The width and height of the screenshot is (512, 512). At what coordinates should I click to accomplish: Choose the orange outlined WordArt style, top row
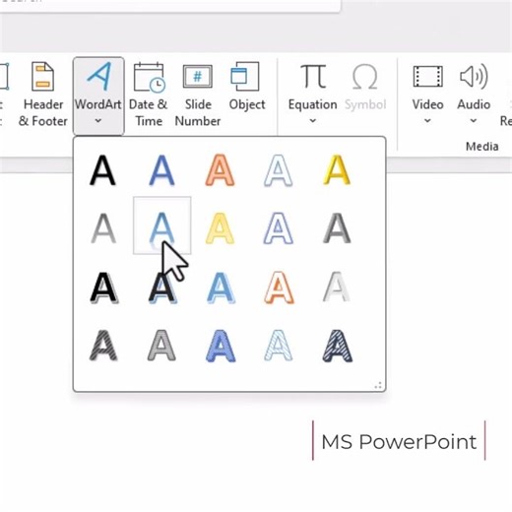click(221, 170)
